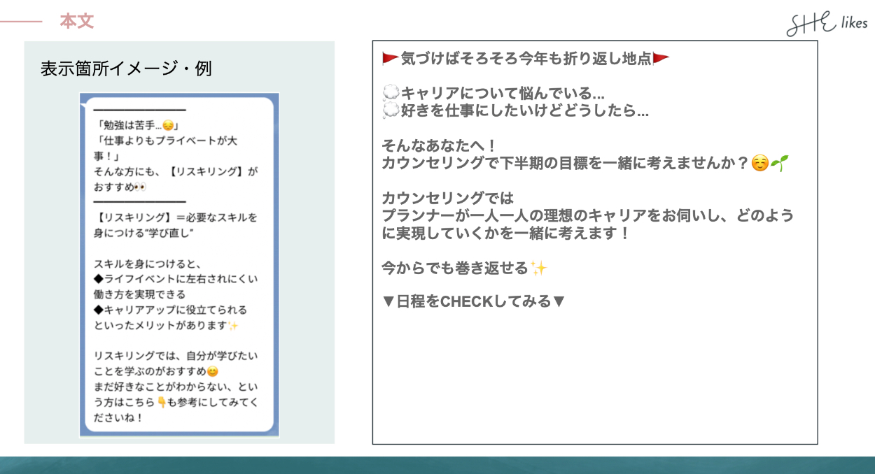This screenshot has height=474, width=875.
Task: Select thought bubble beside 好きを仕事にしたい
Action: tap(391, 110)
